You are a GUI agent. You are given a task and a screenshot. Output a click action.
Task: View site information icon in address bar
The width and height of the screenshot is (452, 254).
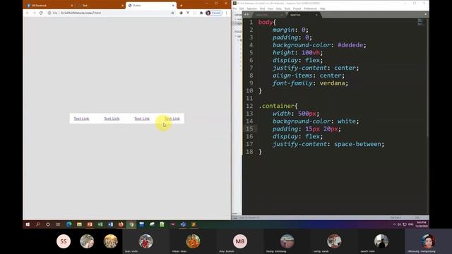(x=49, y=13)
